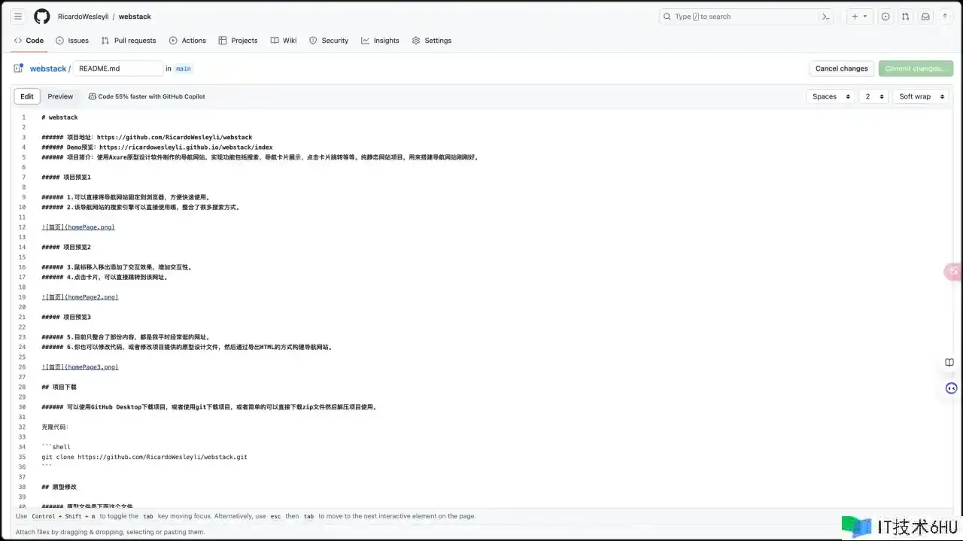Open the indent size dropdown
This screenshot has height=541, width=963.
pos(873,96)
